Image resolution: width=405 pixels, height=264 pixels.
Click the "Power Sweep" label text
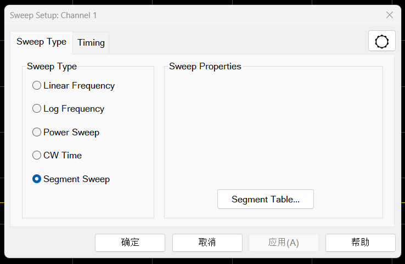[x=71, y=132]
